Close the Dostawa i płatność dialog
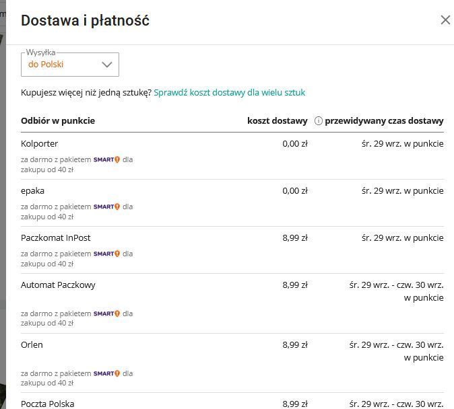The width and height of the screenshot is (454, 409). tap(445, 20)
